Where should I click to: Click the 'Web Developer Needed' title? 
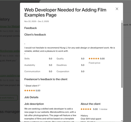pyautogui.click(x=65, y=12)
